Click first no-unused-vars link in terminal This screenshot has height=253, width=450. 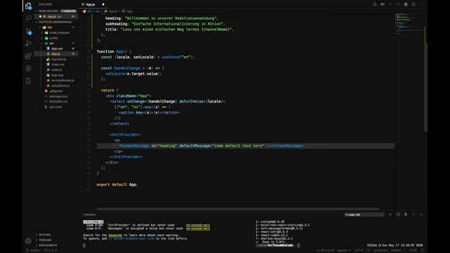pos(198,225)
